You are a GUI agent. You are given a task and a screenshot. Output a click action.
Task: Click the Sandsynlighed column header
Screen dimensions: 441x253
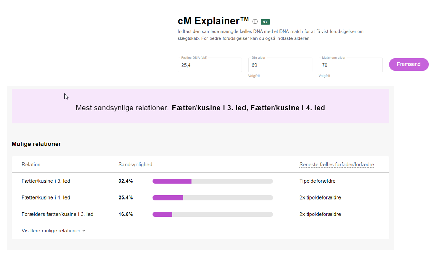(135, 165)
